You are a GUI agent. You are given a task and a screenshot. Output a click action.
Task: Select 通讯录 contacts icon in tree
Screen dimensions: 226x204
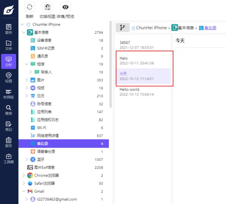[33, 56]
